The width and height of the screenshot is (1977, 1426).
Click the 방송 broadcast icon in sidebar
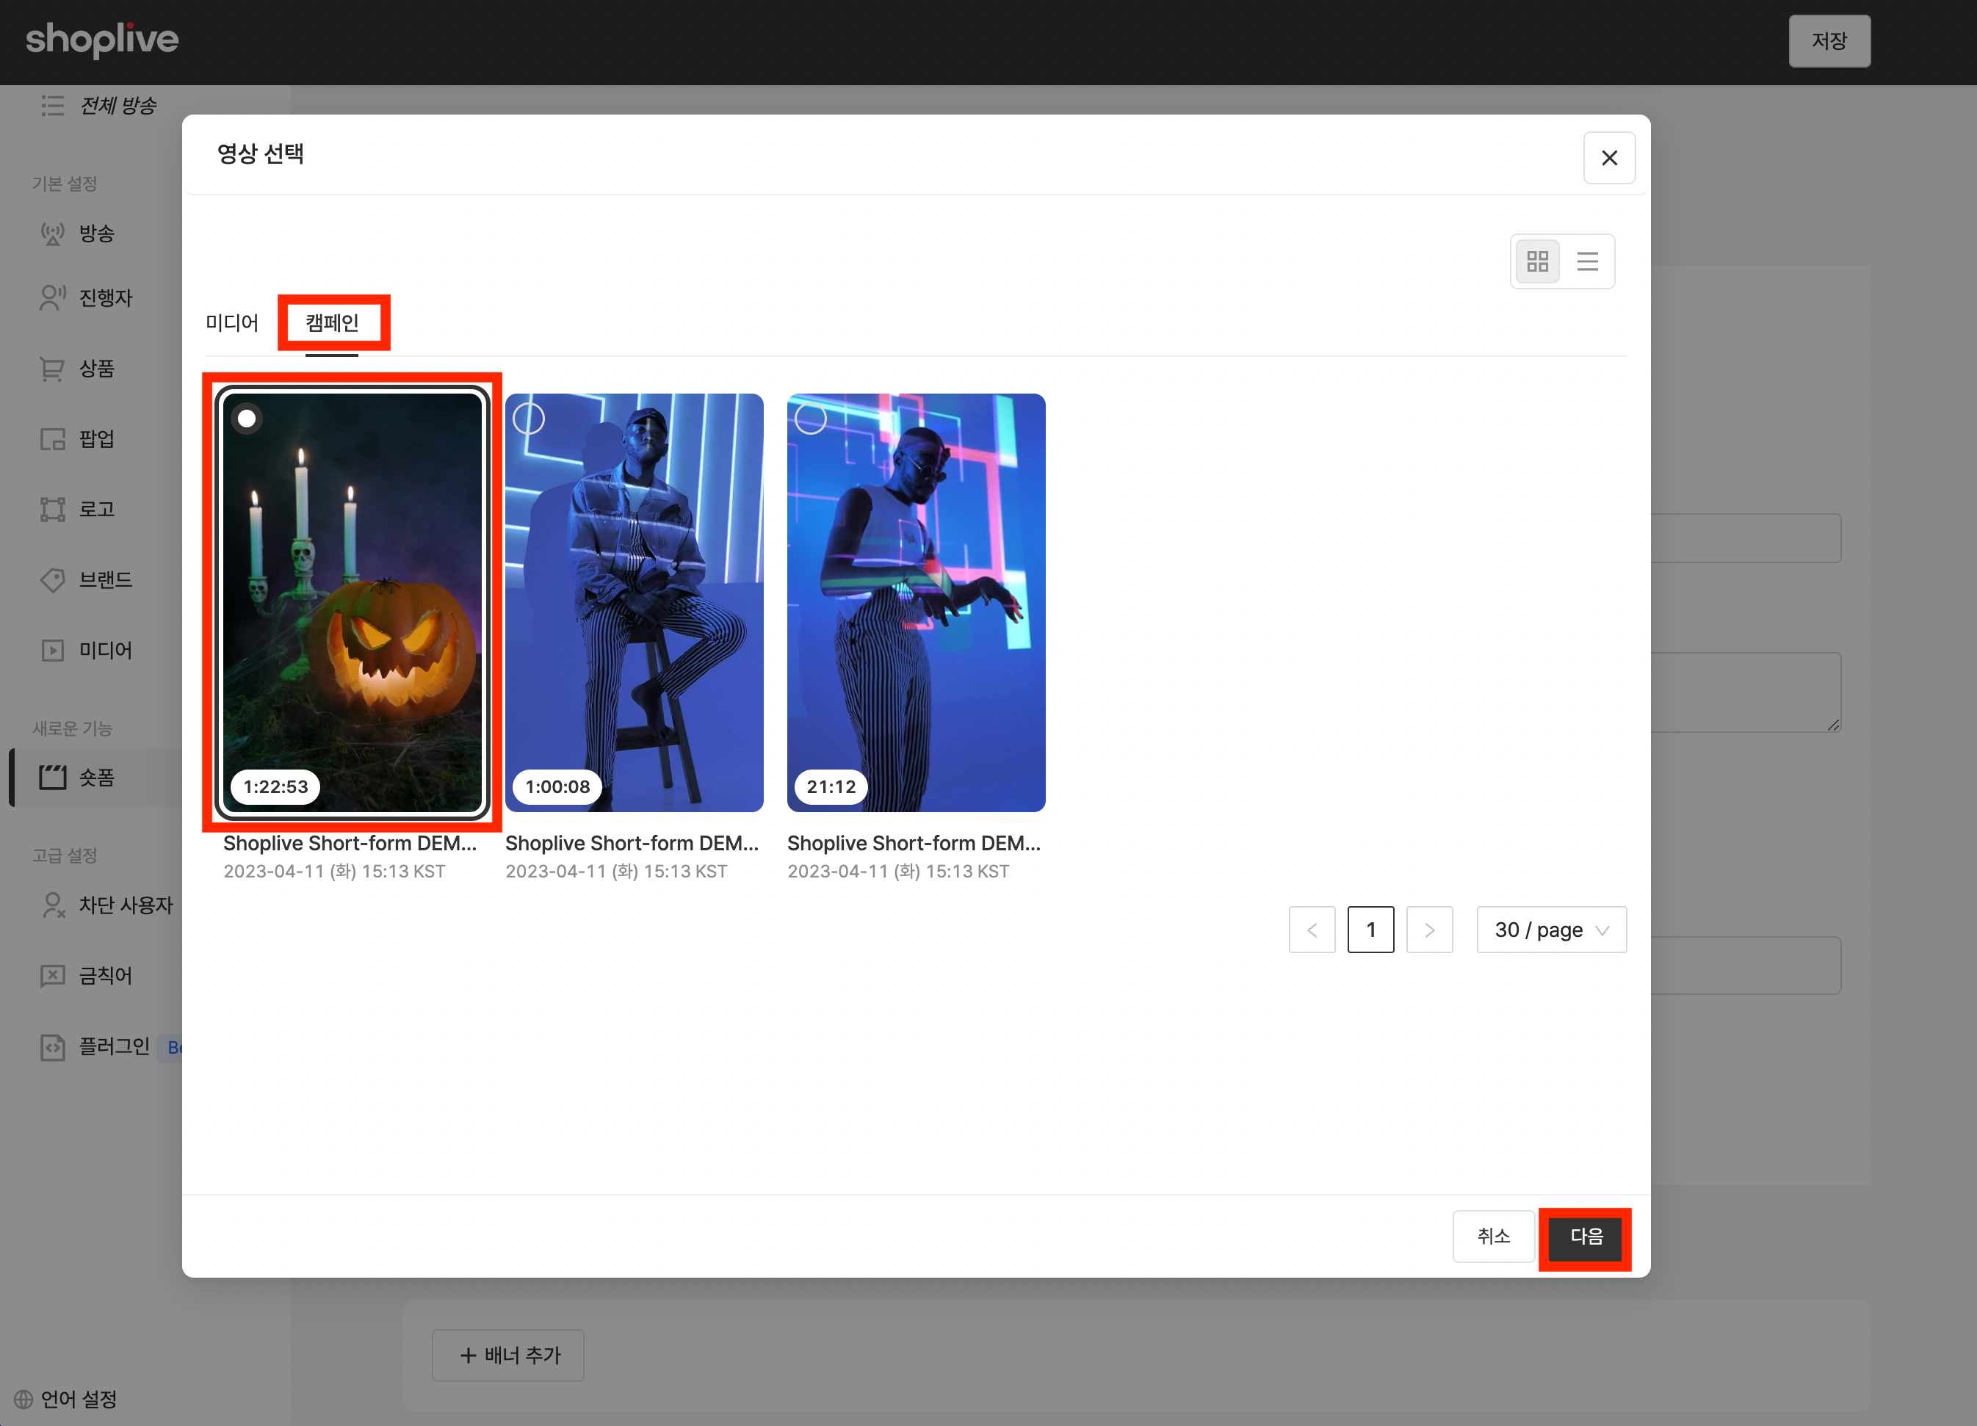52,234
